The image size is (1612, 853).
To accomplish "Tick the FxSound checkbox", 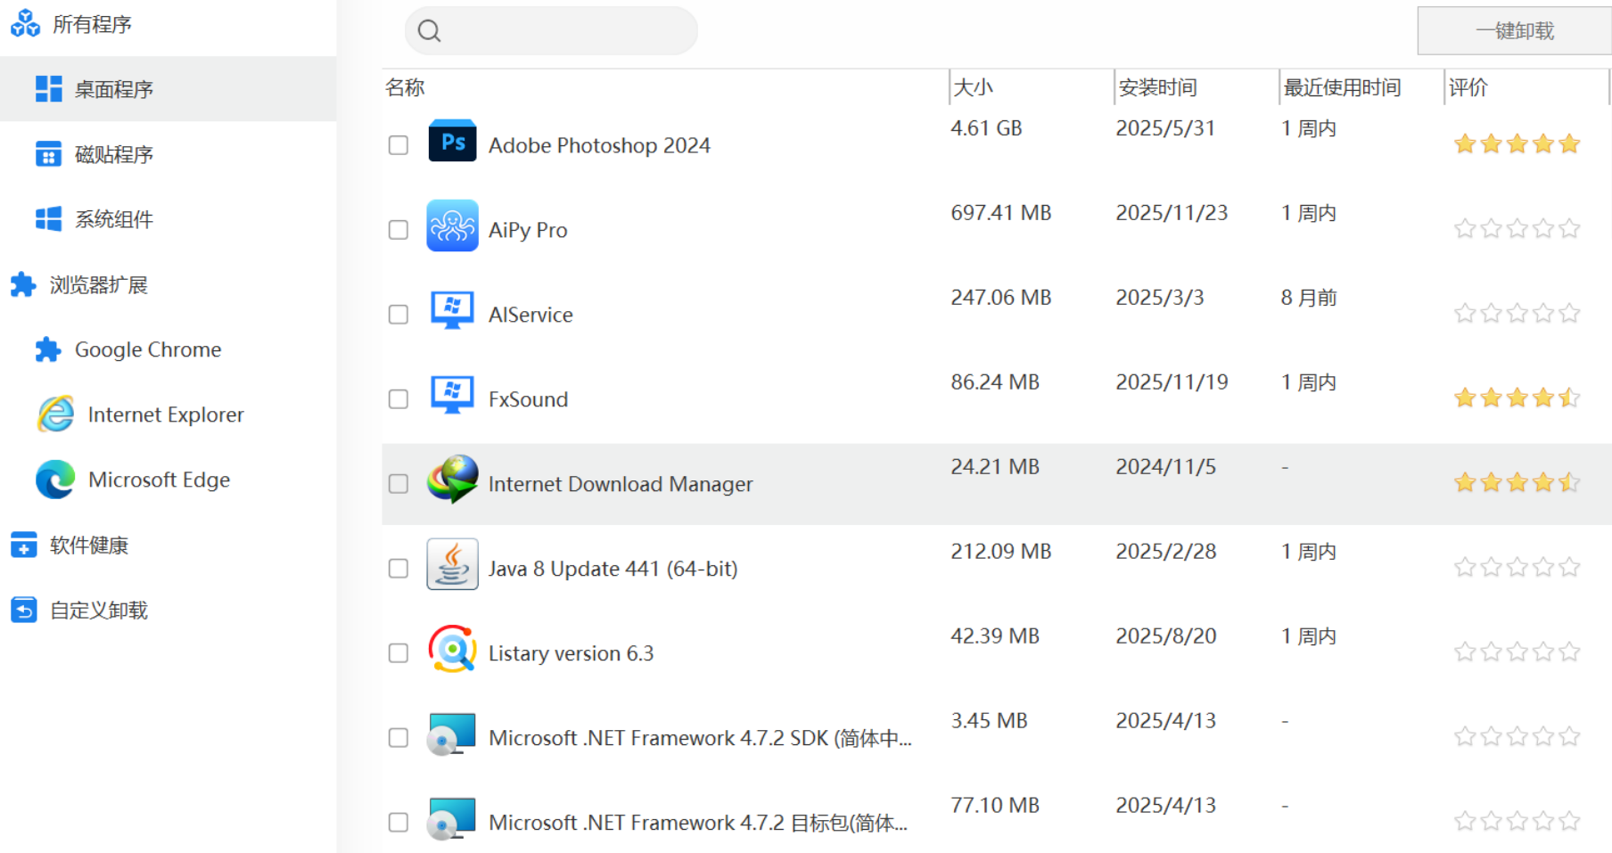I will coord(399,399).
